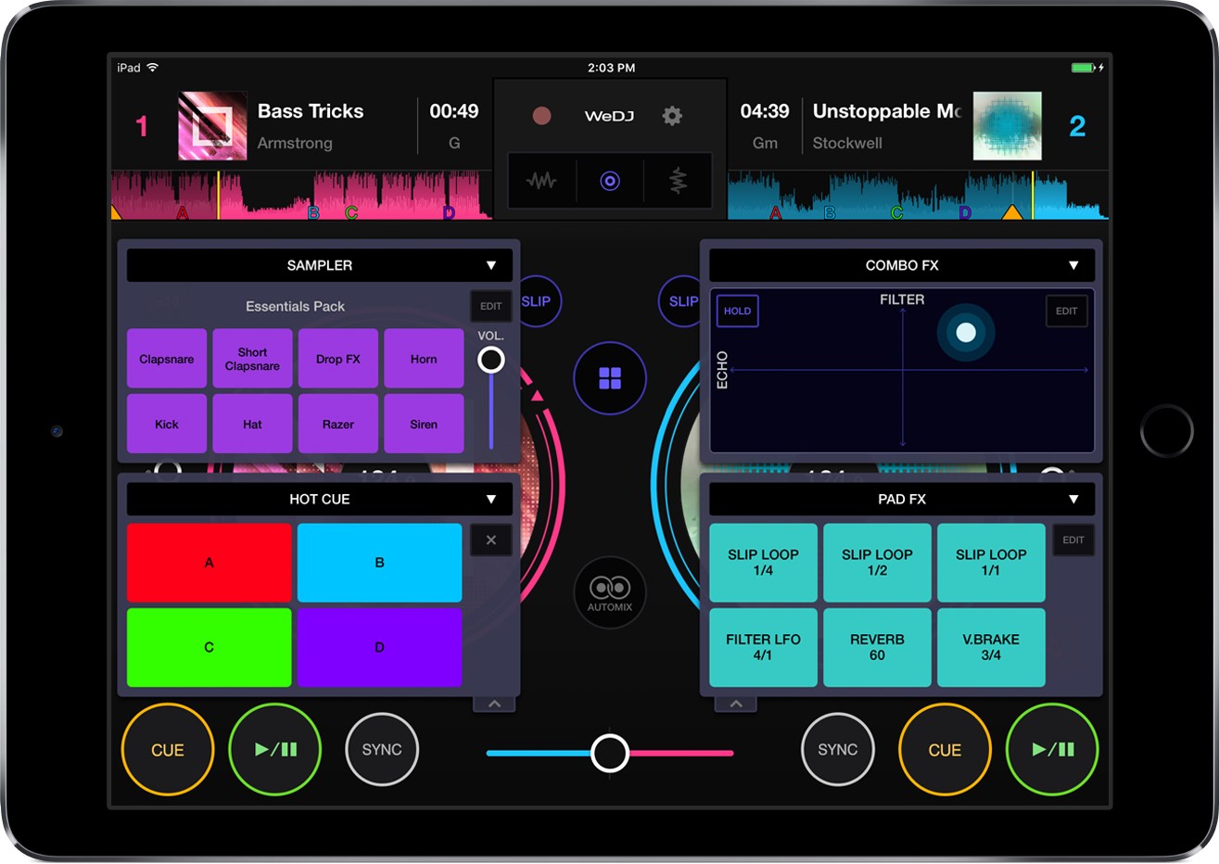Open the WeDJ settings gear
Image resolution: width=1219 pixels, height=864 pixels.
point(671,116)
